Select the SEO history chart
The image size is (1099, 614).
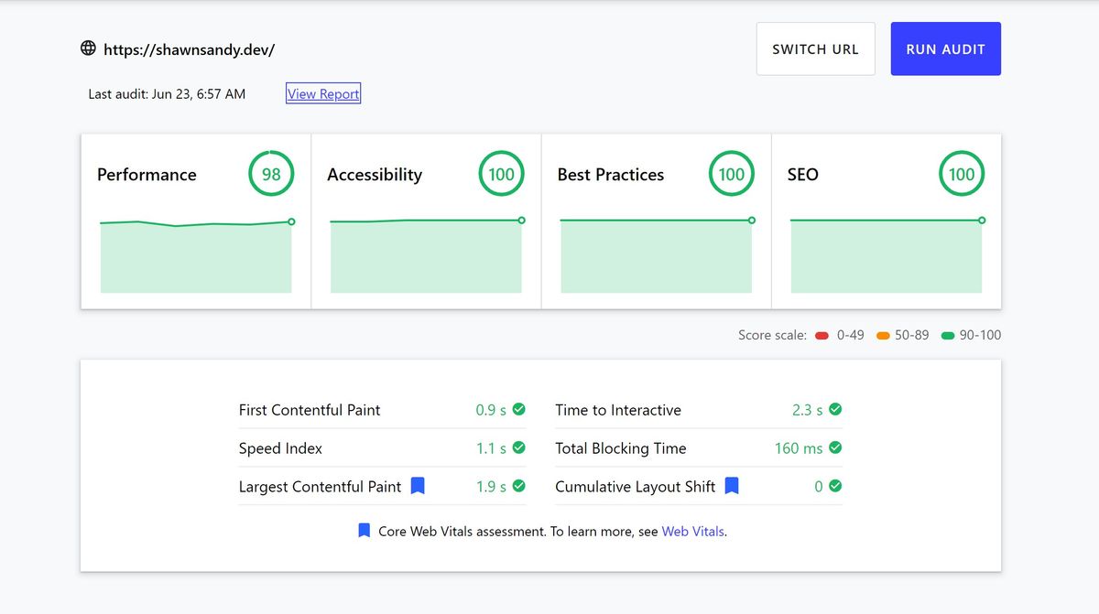[887, 256]
